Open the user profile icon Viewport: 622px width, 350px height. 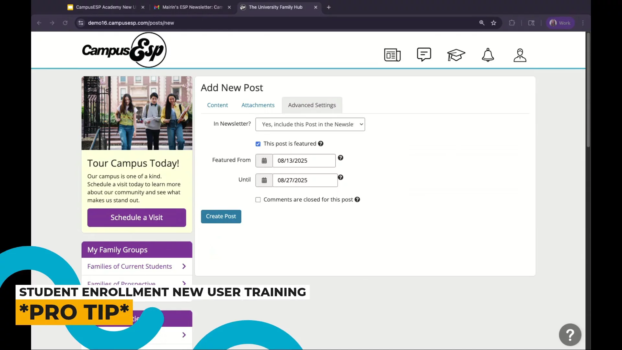(520, 55)
